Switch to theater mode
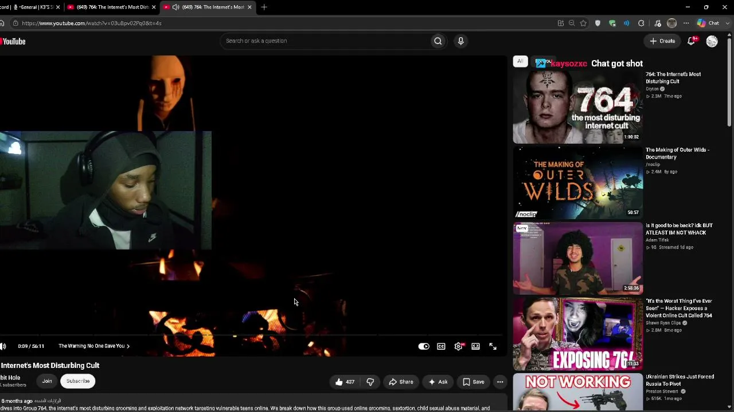The image size is (734, 412). (475, 346)
